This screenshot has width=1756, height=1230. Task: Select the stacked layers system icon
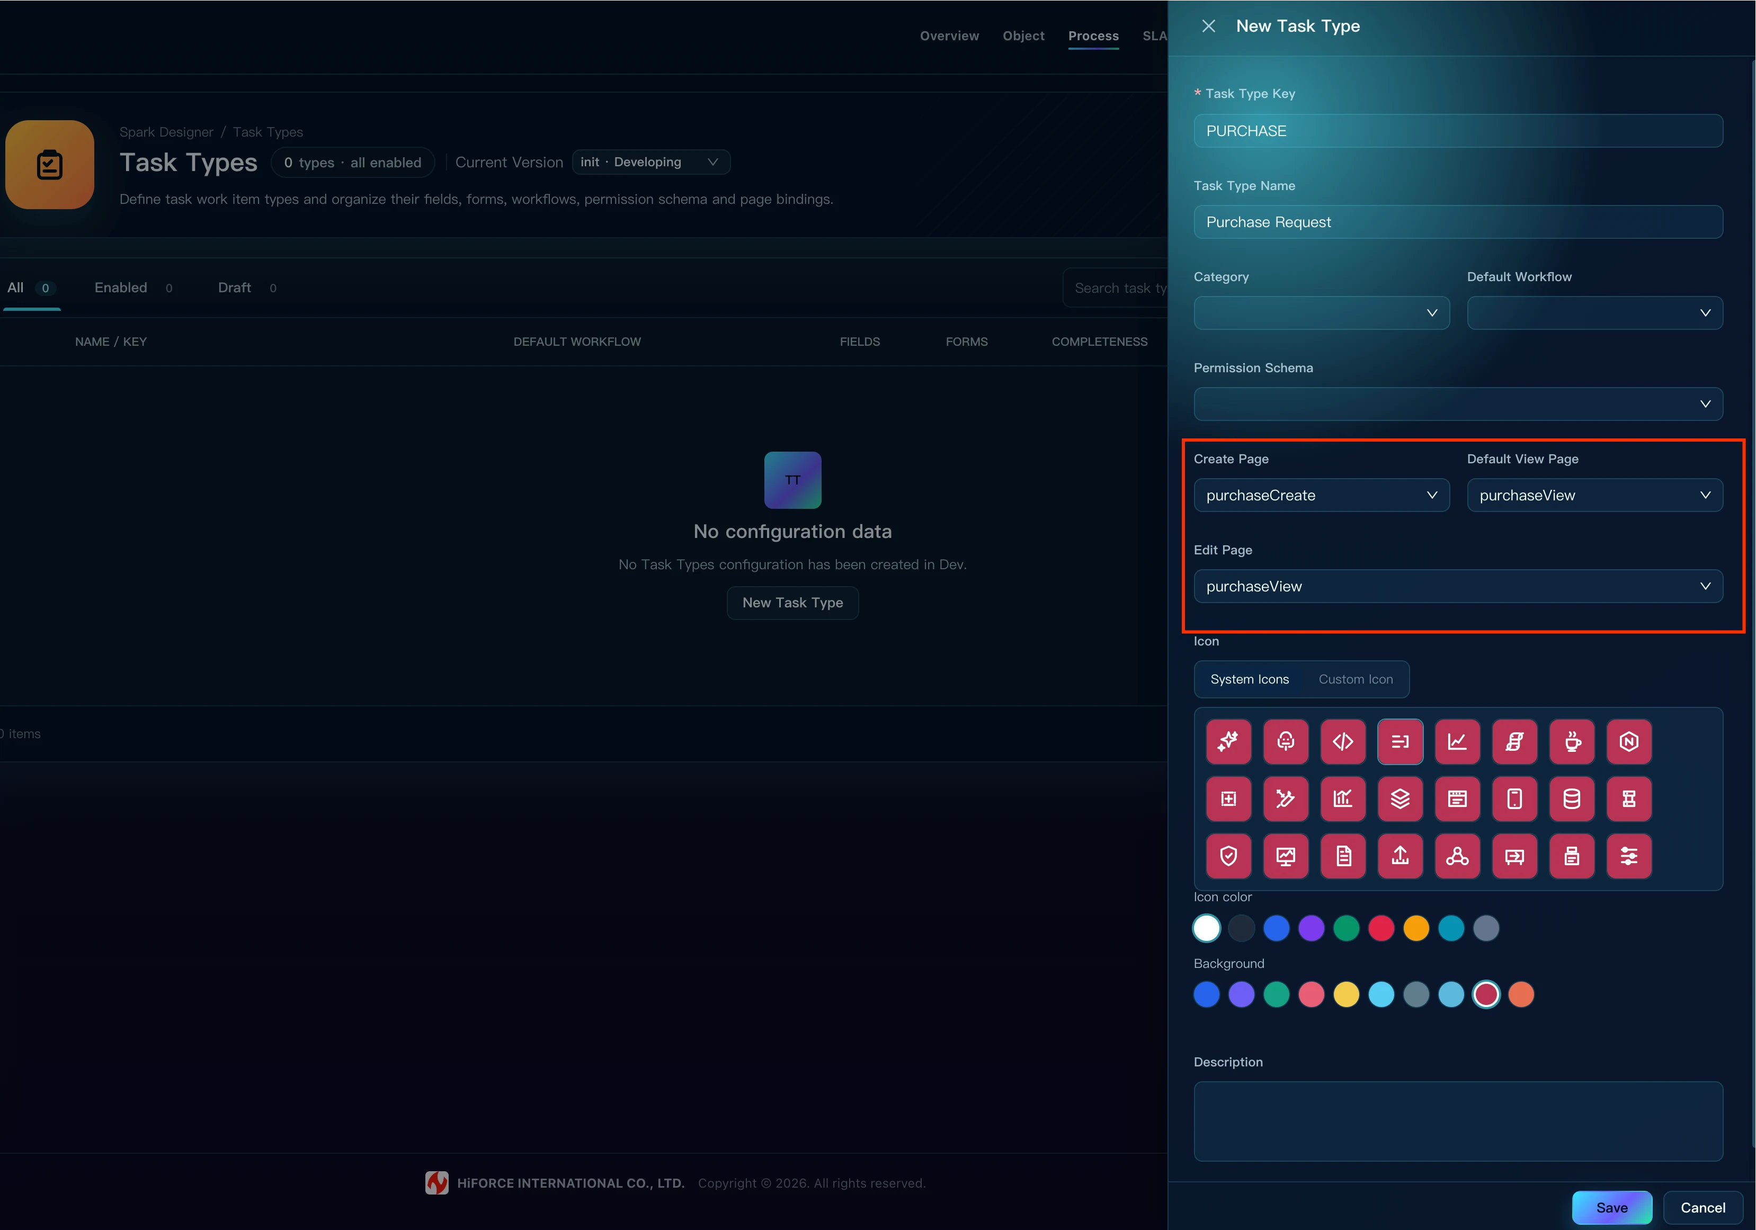click(1401, 799)
